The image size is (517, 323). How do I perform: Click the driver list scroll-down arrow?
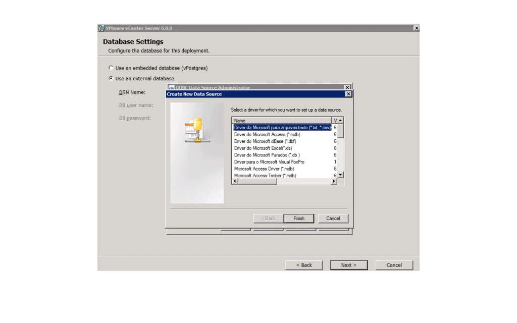(341, 175)
